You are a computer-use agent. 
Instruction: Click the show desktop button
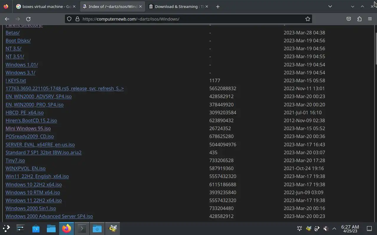pos(369,229)
